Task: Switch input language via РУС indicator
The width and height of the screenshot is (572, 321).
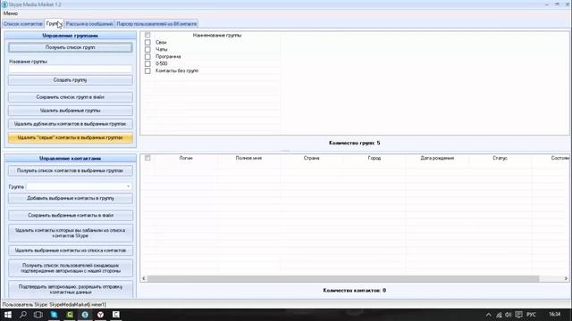Action: [x=531, y=315]
